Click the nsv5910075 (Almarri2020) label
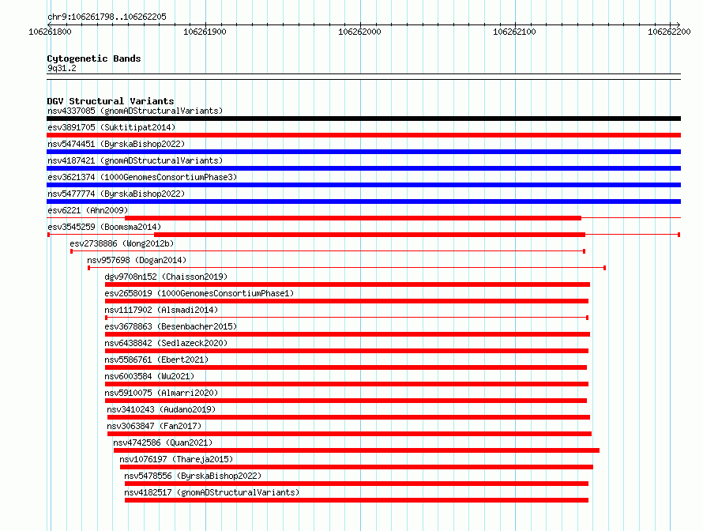 click(x=161, y=393)
